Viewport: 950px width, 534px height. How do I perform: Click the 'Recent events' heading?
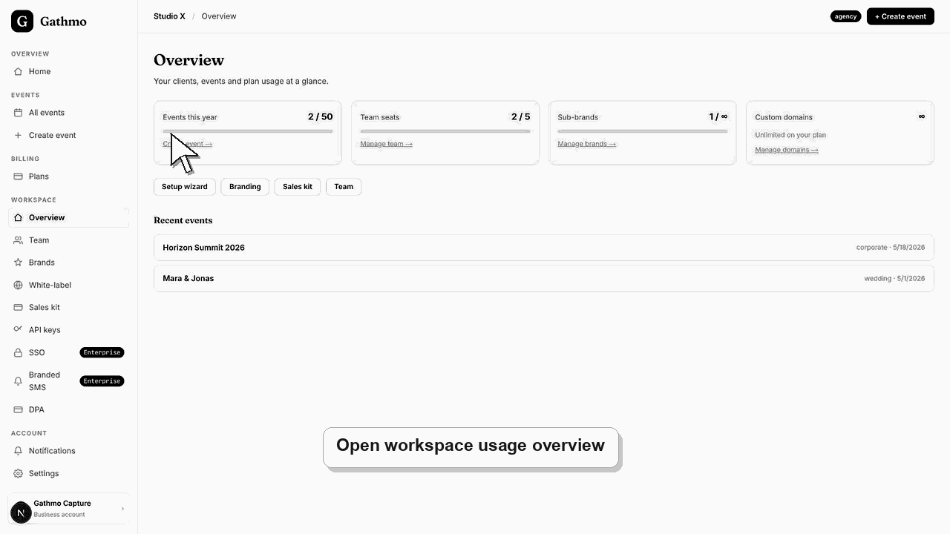pos(183,220)
